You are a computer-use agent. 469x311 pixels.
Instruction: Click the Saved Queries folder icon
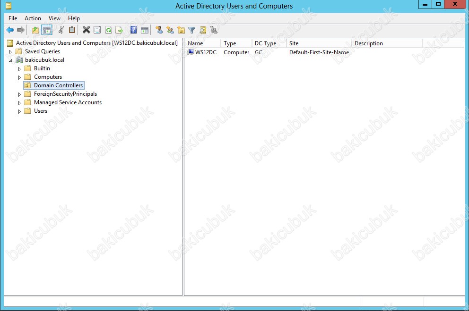18,51
